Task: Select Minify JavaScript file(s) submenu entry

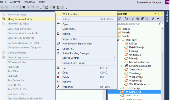Action: coord(28,19)
